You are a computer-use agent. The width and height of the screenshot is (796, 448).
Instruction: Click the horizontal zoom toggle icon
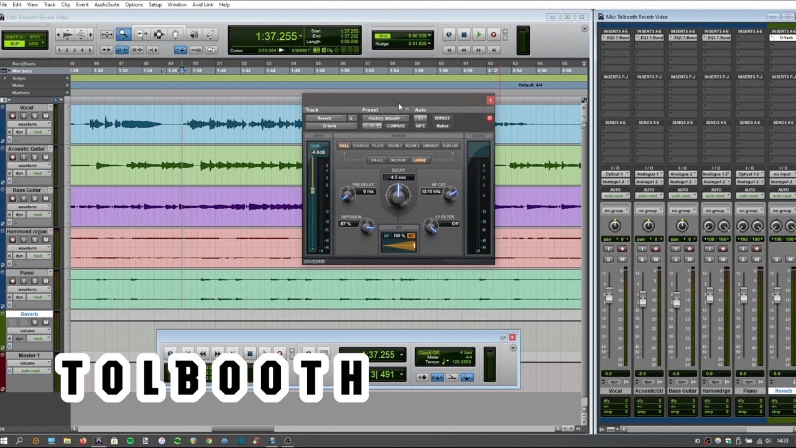pos(106,34)
